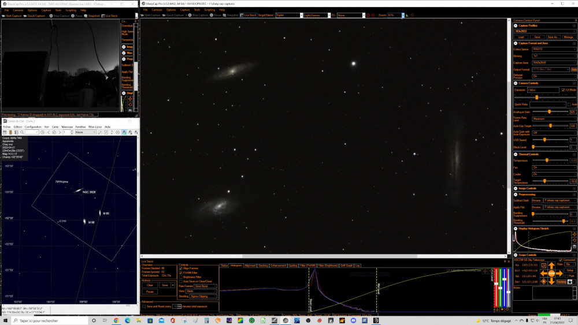Image resolution: width=578 pixels, height=325 pixels.
Task: Click Manage in Capture Profiles
Action: pyautogui.click(x=568, y=37)
